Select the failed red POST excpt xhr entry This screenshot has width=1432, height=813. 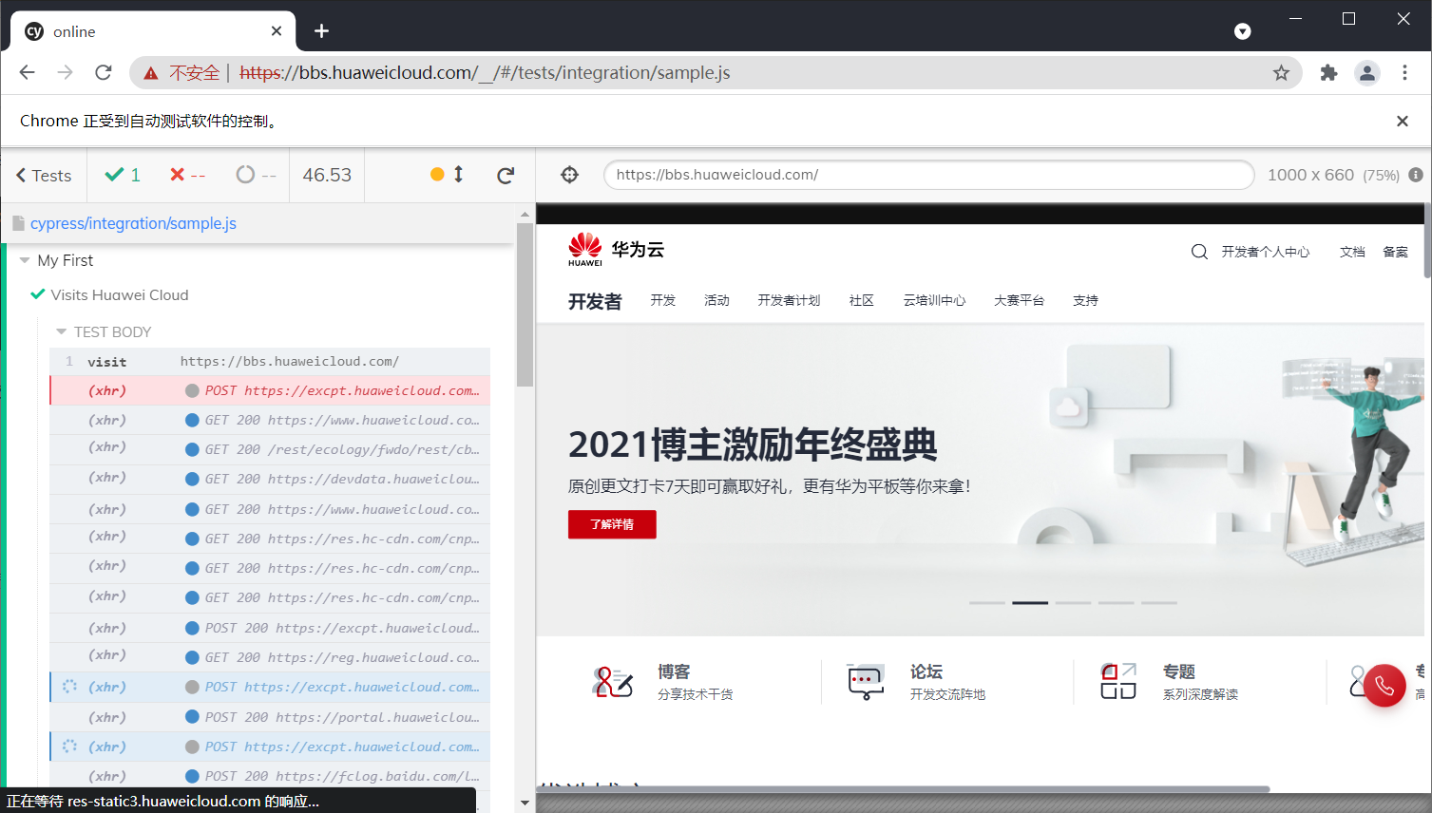tap(270, 390)
